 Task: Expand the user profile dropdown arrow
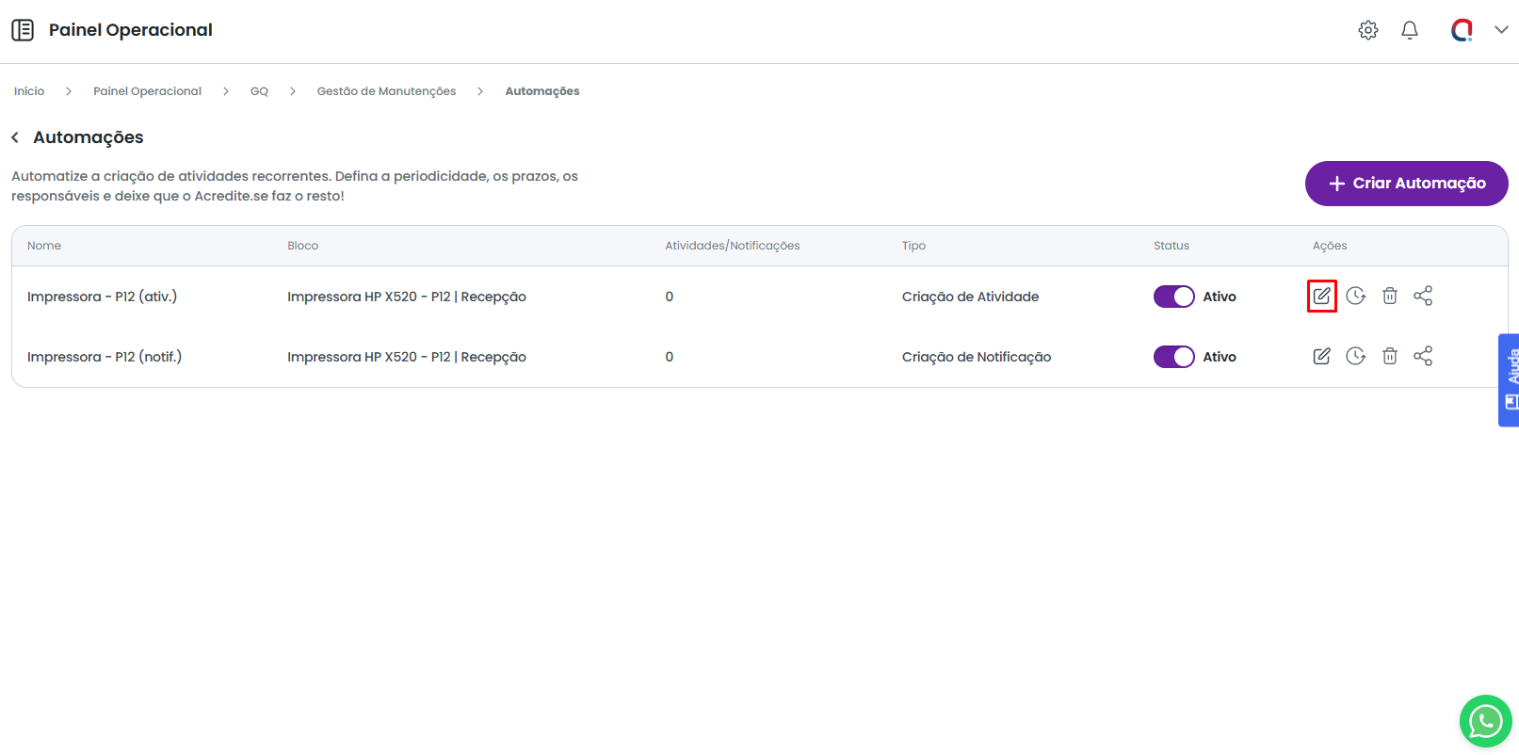pos(1501,30)
